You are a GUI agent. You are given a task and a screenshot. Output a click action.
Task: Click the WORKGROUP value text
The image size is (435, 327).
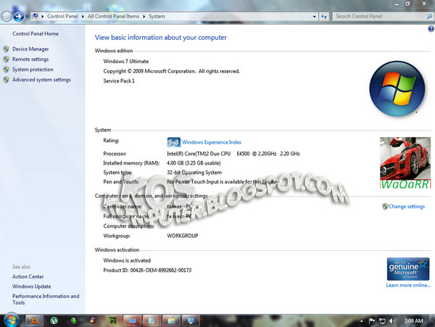click(183, 236)
